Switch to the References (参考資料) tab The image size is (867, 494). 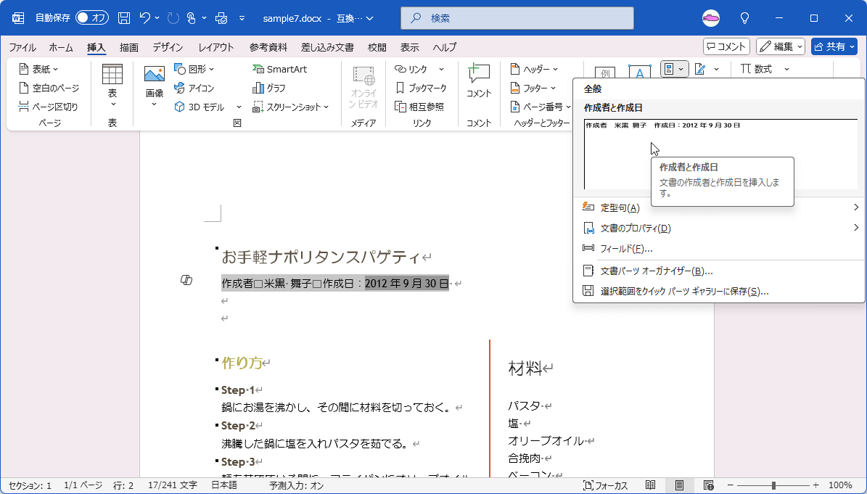coord(268,48)
